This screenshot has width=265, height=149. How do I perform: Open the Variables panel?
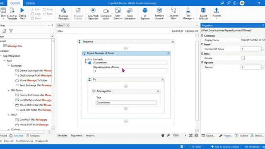[x=62, y=135]
